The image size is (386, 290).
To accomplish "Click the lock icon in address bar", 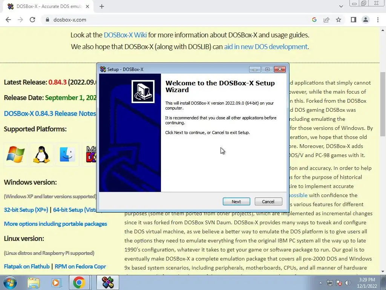I will tap(47, 20).
